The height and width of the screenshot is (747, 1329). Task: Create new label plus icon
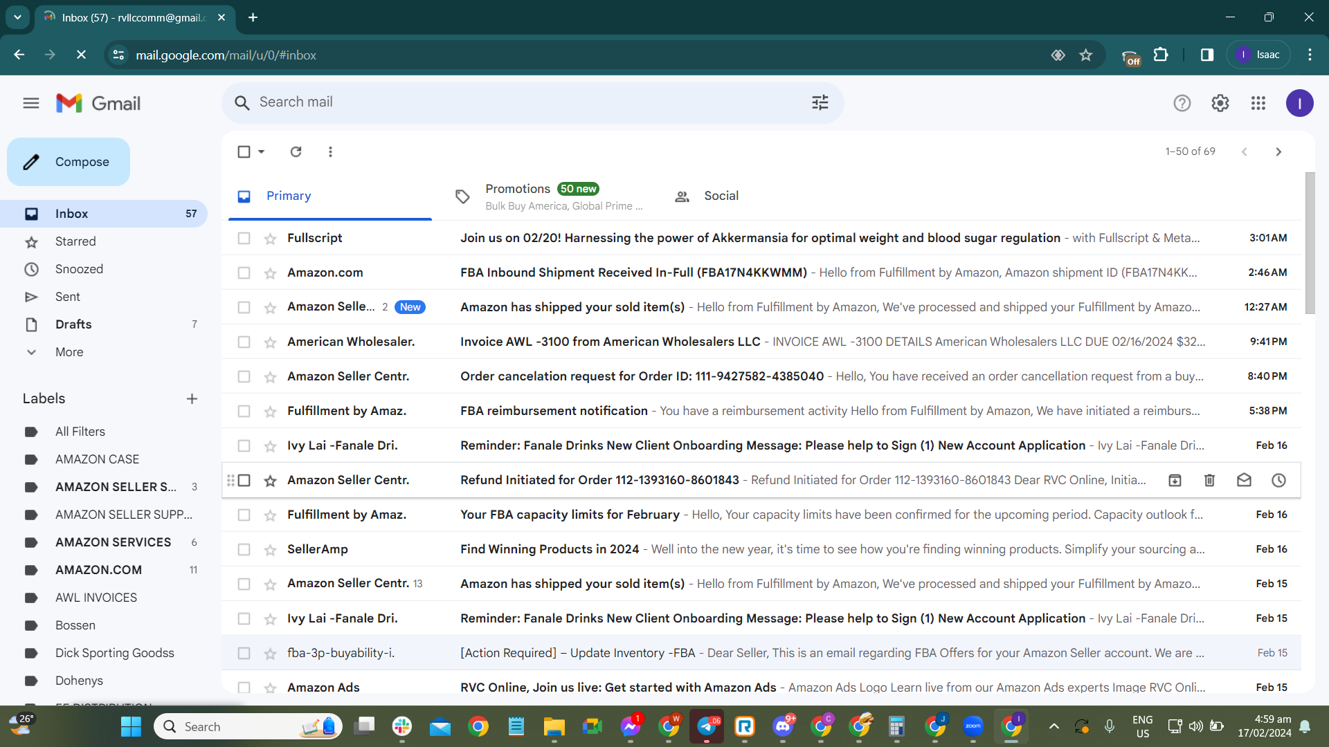(x=192, y=398)
